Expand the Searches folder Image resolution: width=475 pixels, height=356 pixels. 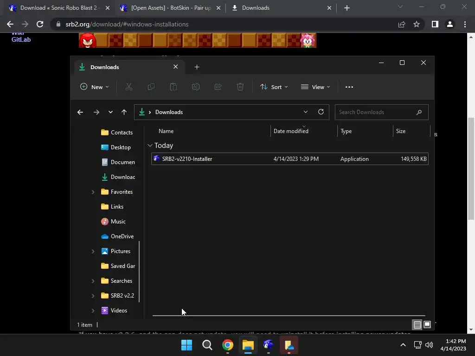pos(93,281)
